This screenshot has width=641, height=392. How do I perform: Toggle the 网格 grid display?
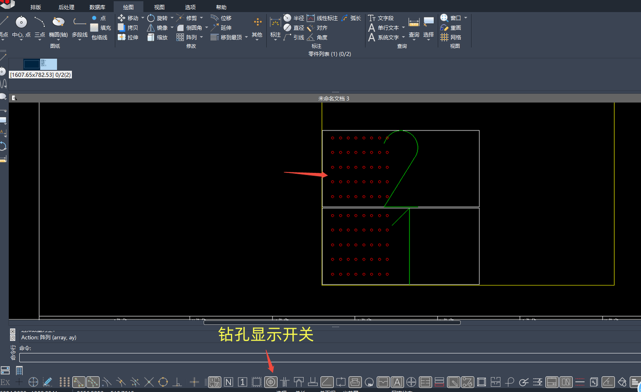[x=451, y=37]
